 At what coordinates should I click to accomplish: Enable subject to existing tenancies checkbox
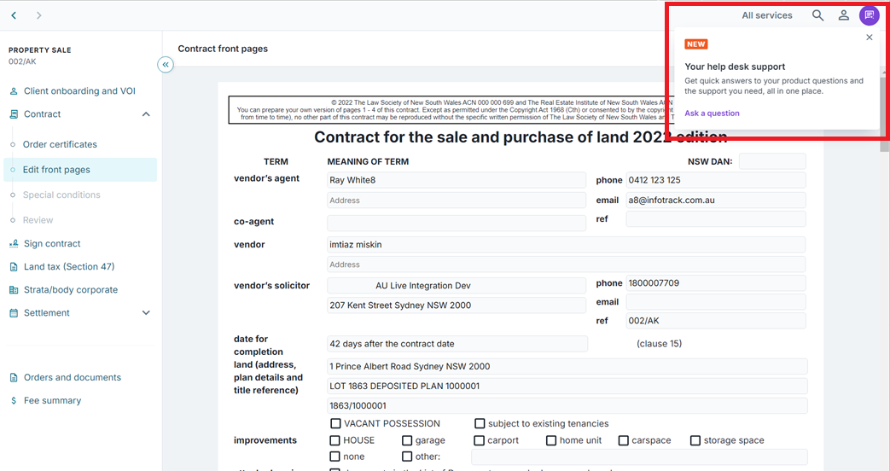pyautogui.click(x=480, y=424)
